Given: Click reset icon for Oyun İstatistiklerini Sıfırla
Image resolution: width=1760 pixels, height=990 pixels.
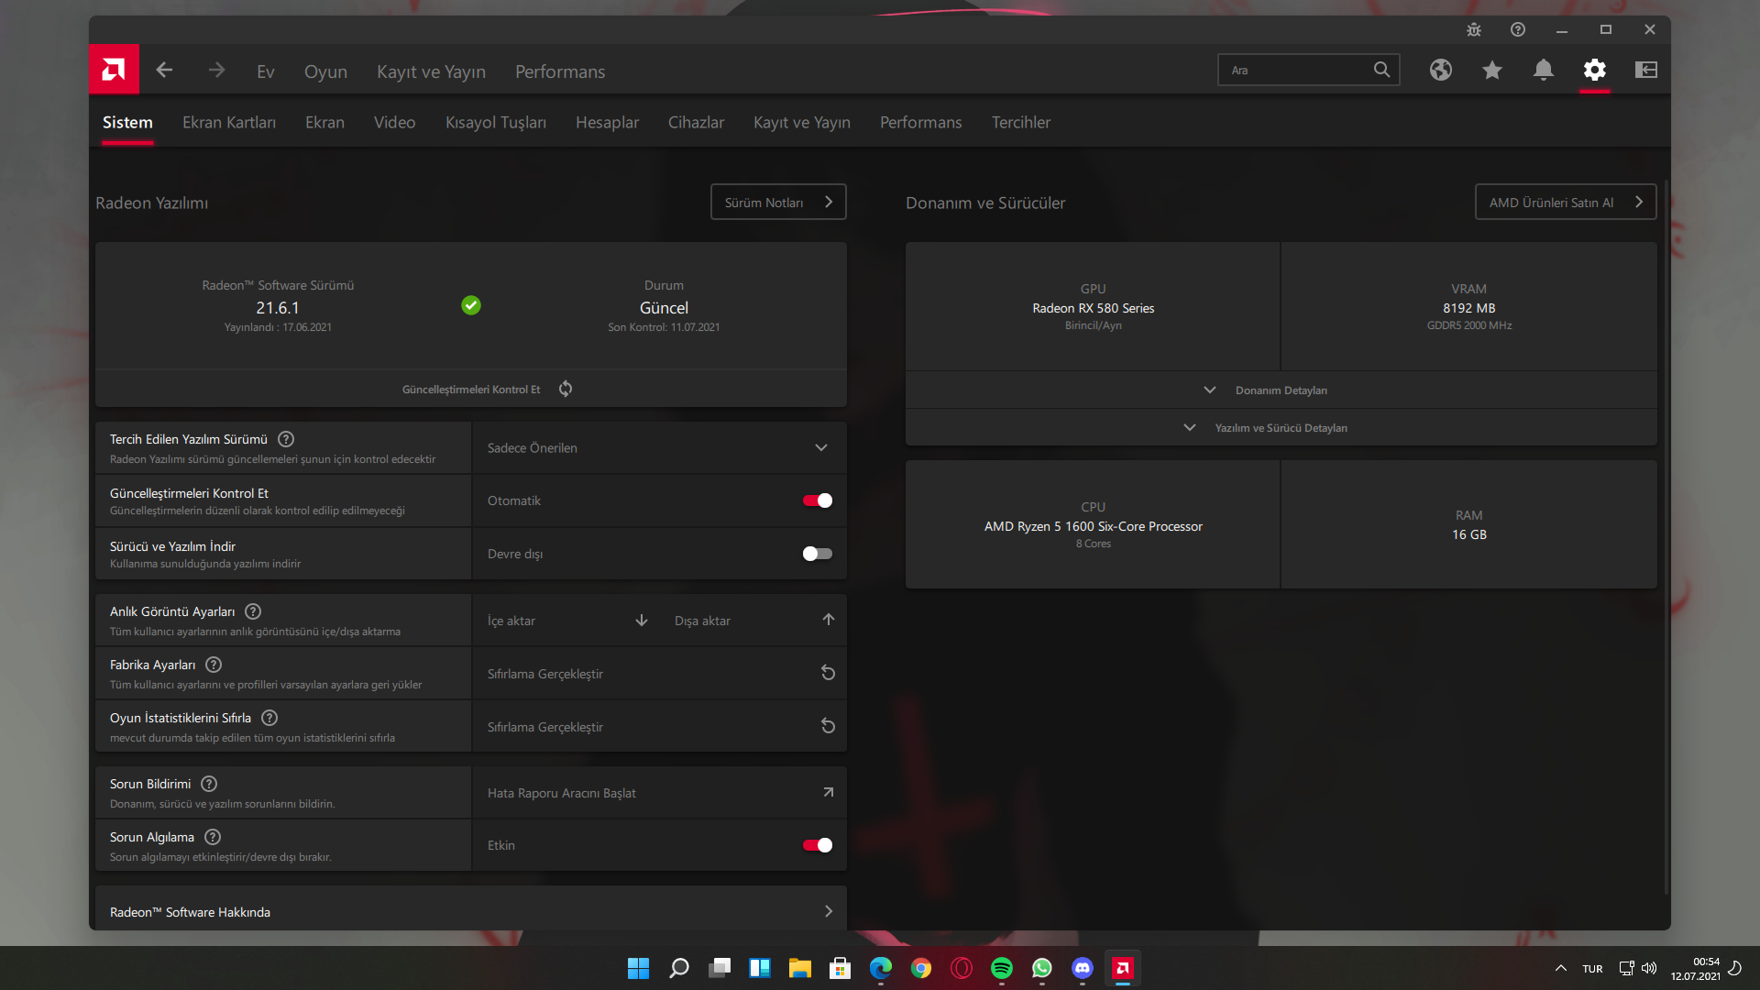Looking at the screenshot, I should click(x=828, y=726).
